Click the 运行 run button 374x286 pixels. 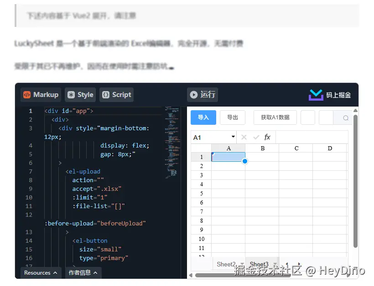point(203,95)
